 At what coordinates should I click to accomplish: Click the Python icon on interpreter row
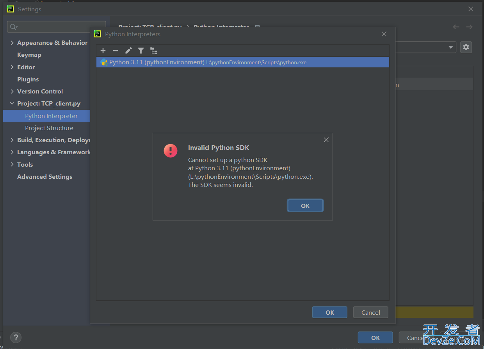[x=104, y=62]
